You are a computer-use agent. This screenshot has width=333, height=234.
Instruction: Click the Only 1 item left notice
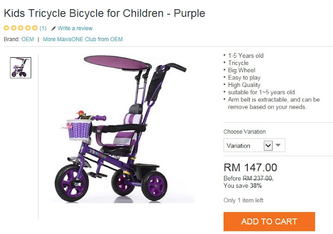(244, 200)
